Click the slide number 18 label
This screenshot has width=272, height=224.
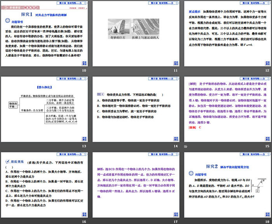pyautogui.click(x=267, y=222)
